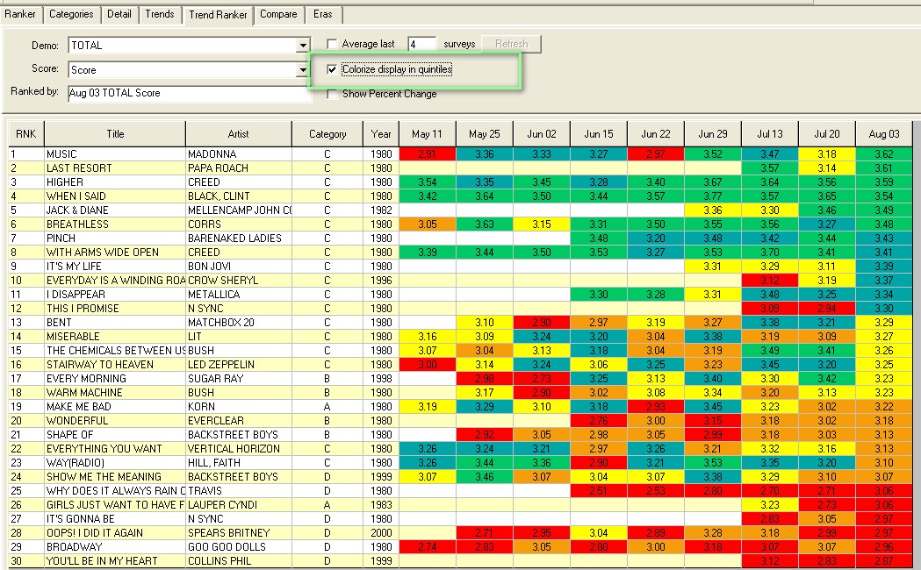Go to the Trends tab

[160, 14]
